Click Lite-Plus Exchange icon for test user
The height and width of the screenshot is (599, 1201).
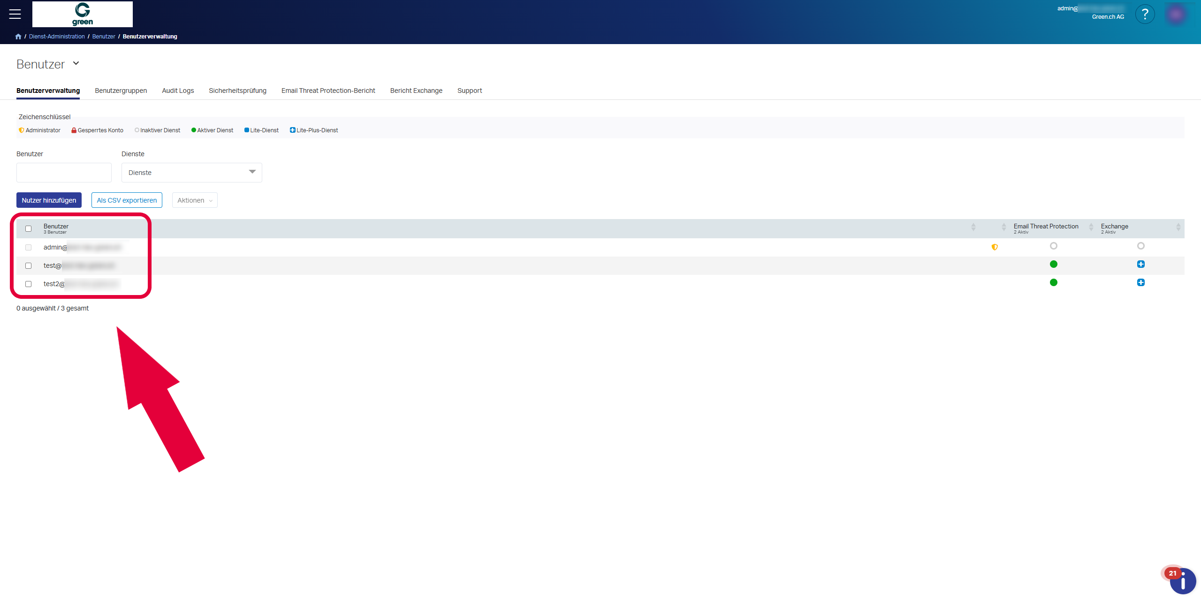point(1141,264)
